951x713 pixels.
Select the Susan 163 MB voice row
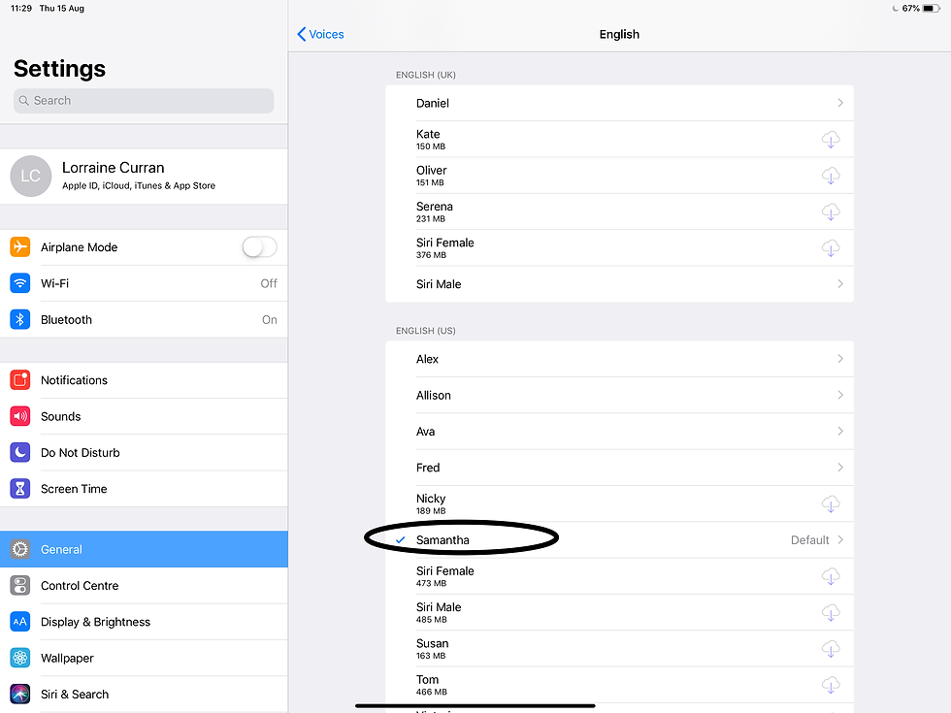tap(619, 649)
